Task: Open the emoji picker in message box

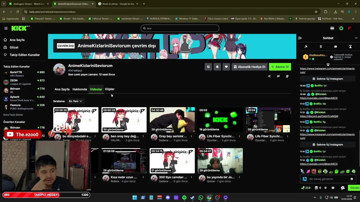Action: 352,179
